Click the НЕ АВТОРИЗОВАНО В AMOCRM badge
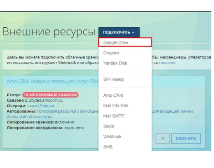 tap(51, 95)
